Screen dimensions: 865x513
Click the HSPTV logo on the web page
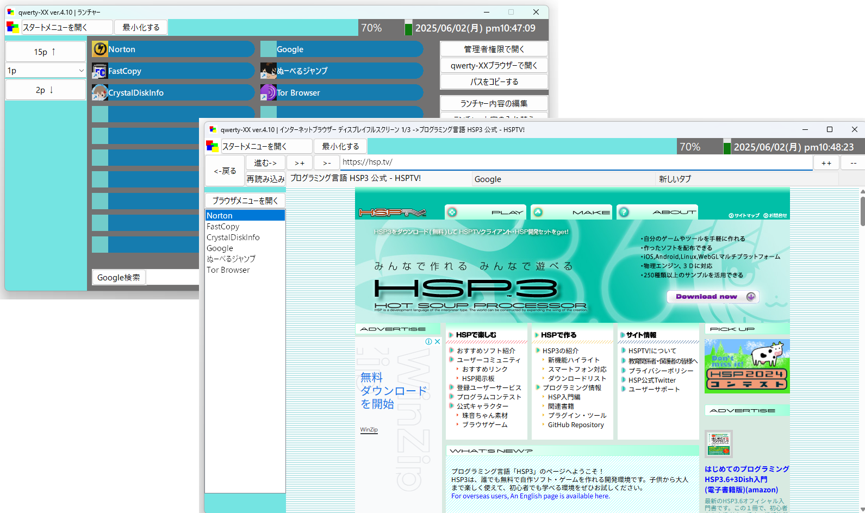coord(393,212)
